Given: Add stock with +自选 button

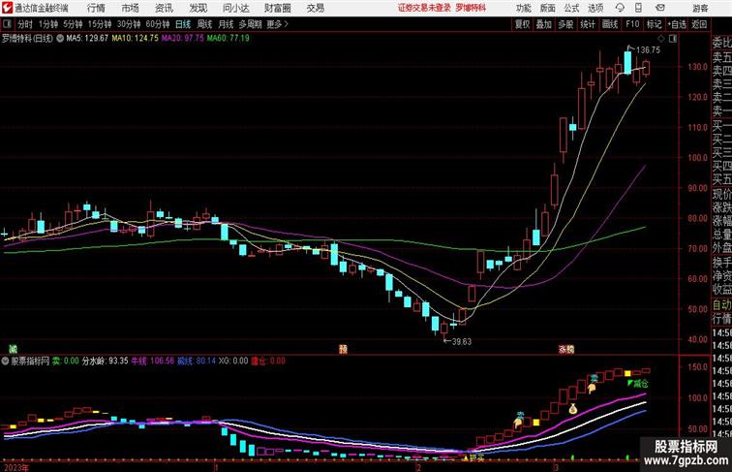Looking at the screenshot, I should coord(677,24).
